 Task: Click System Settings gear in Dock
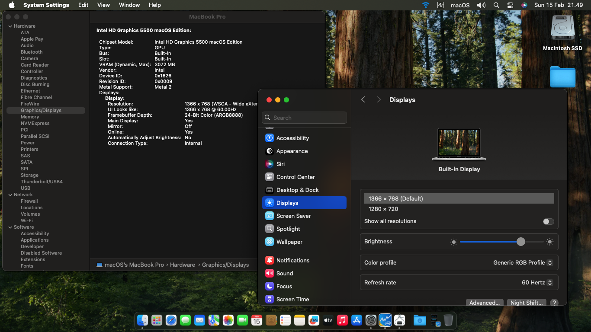[371, 320]
